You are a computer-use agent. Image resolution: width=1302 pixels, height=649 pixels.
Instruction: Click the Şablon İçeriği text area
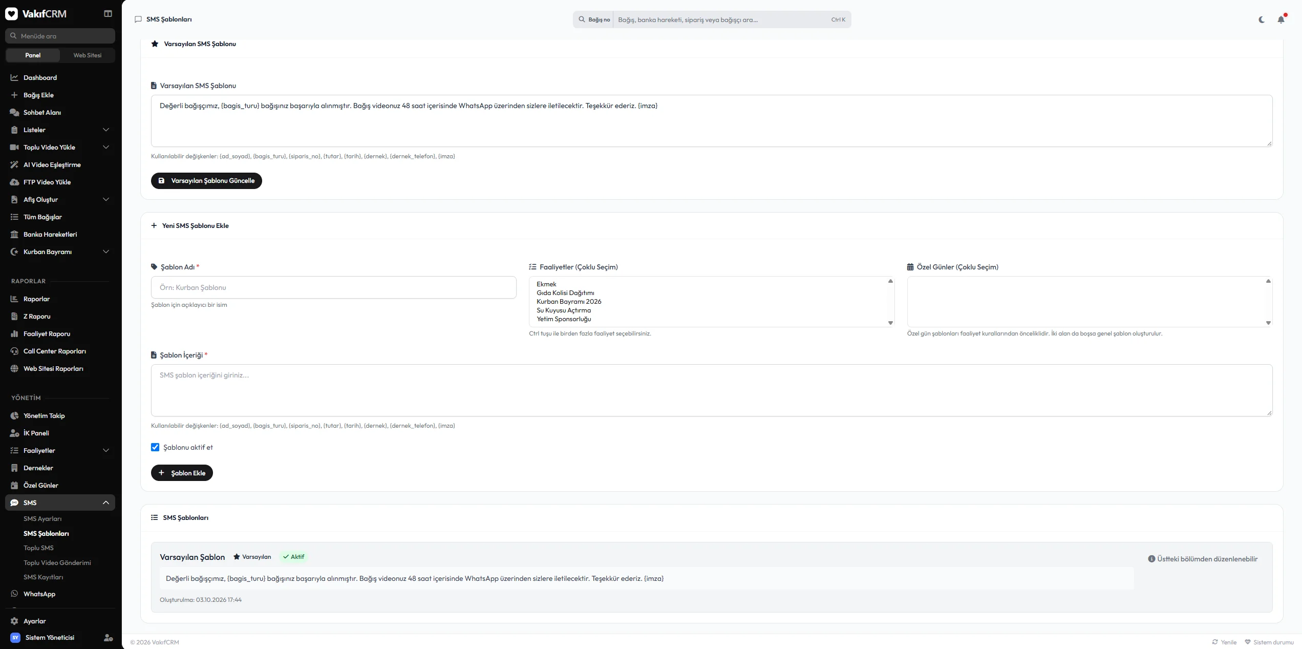coord(712,390)
